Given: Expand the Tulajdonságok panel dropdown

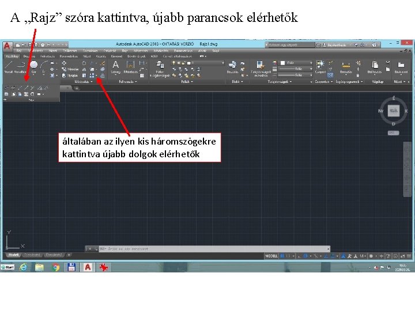Looking at the screenshot, I should pyautogui.click(x=280, y=82).
